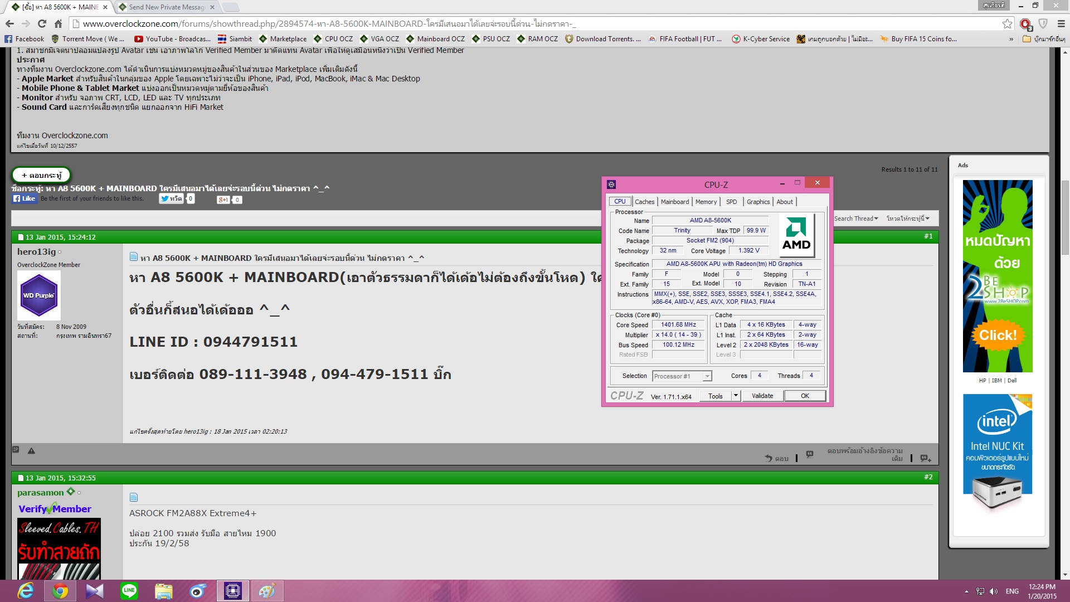This screenshot has width=1070, height=602.
Task: Bookmark page with star icon
Action: [1006, 23]
